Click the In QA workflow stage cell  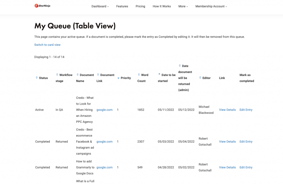[59, 110]
